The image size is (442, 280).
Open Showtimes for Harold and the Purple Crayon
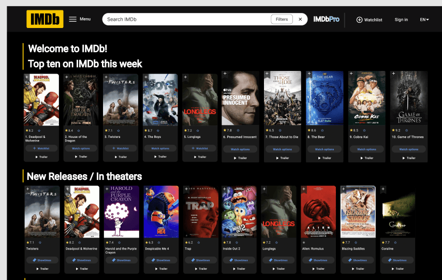122,260
